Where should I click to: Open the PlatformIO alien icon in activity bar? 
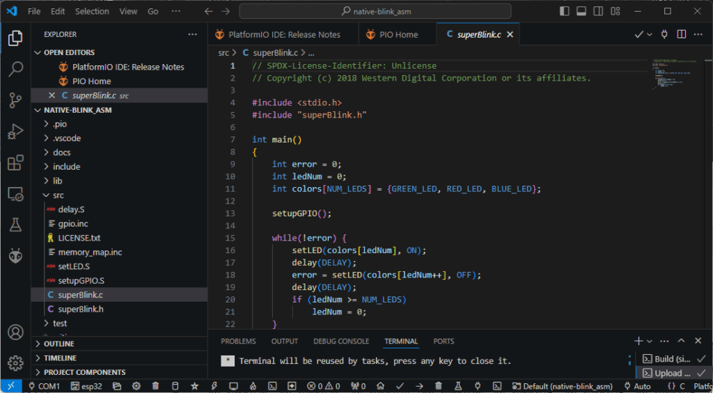click(x=15, y=256)
